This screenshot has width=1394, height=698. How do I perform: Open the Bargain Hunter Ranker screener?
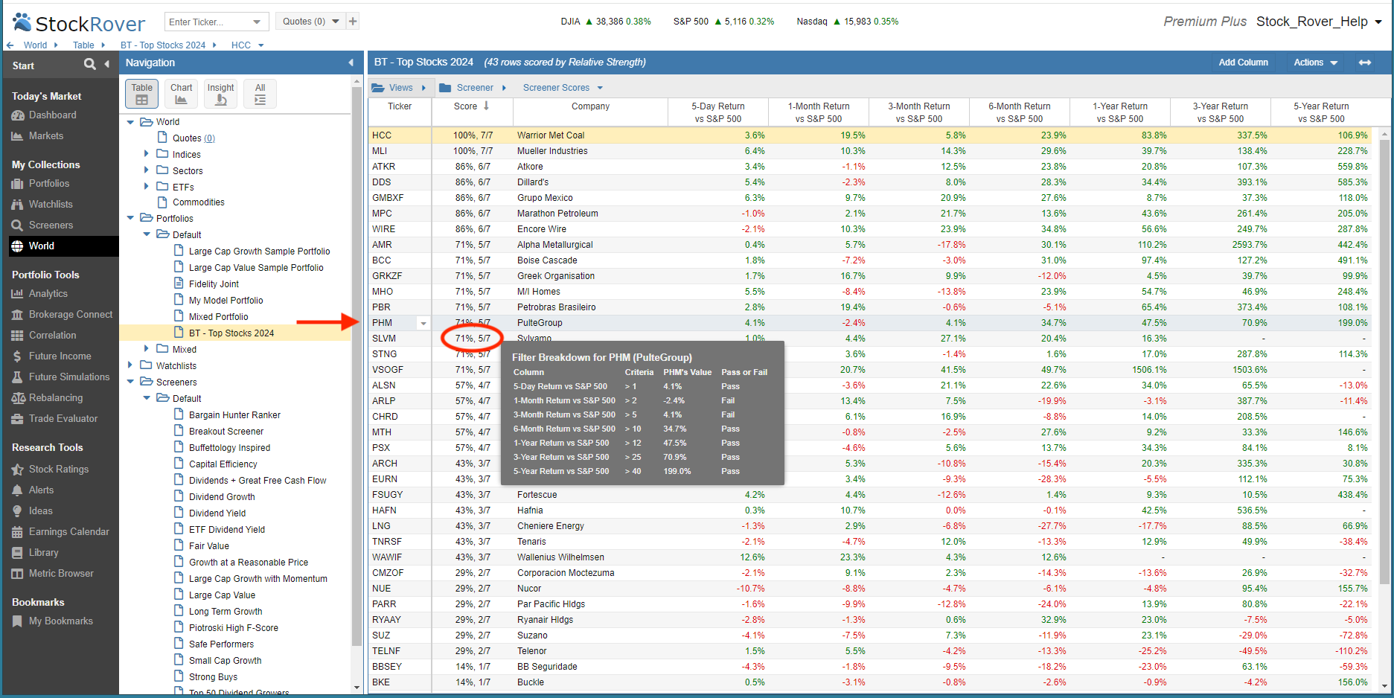pyautogui.click(x=234, y=414)
